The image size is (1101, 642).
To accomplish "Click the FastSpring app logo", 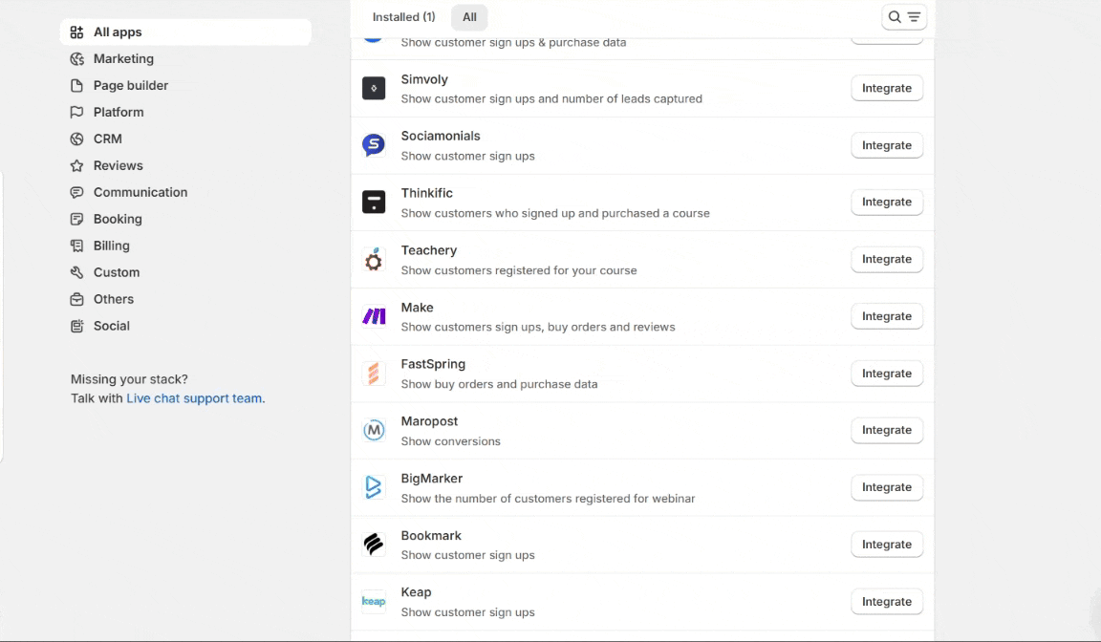I will tap(374, 374).
